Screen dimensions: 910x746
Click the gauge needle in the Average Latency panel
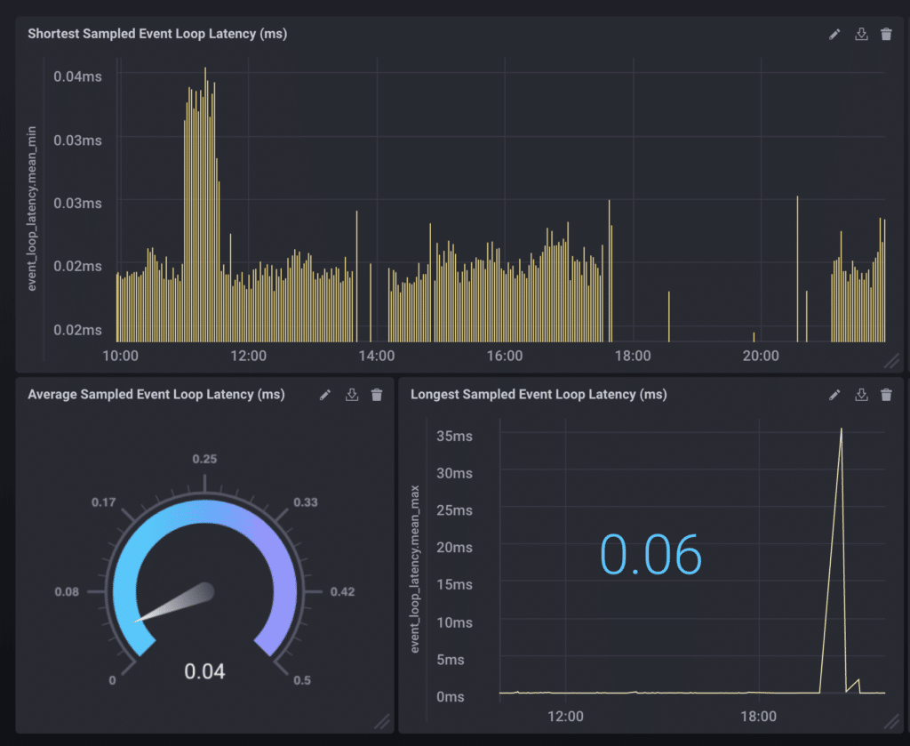[178, 604]
